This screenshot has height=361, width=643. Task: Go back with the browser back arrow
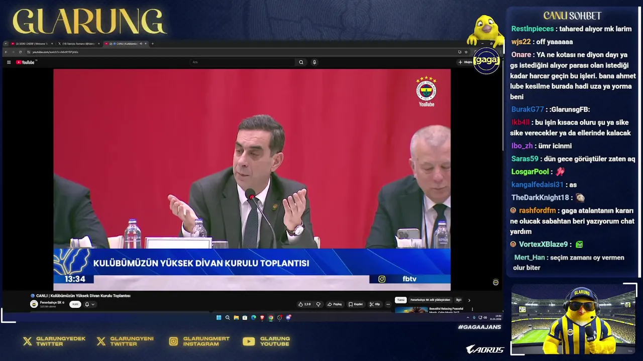pyautogui.click(x=6, y=52)
